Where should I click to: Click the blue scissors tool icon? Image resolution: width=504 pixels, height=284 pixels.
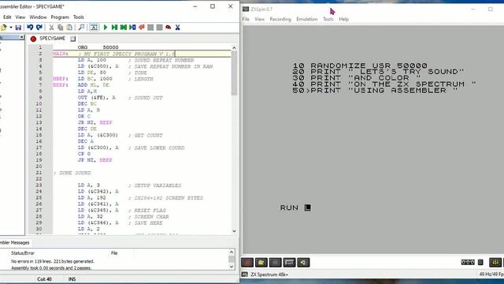click(177, 28)
